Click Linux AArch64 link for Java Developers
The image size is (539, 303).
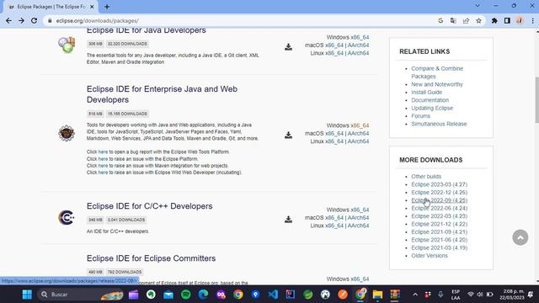[x=358, y=53]
